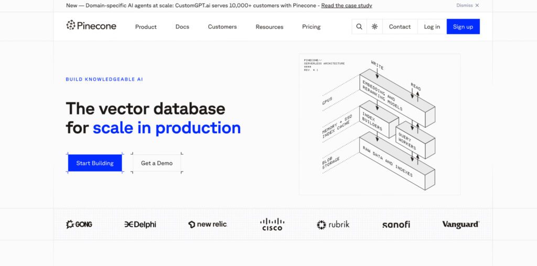Click the Cisco logo
537x266 pixels.
pos(272,224)
